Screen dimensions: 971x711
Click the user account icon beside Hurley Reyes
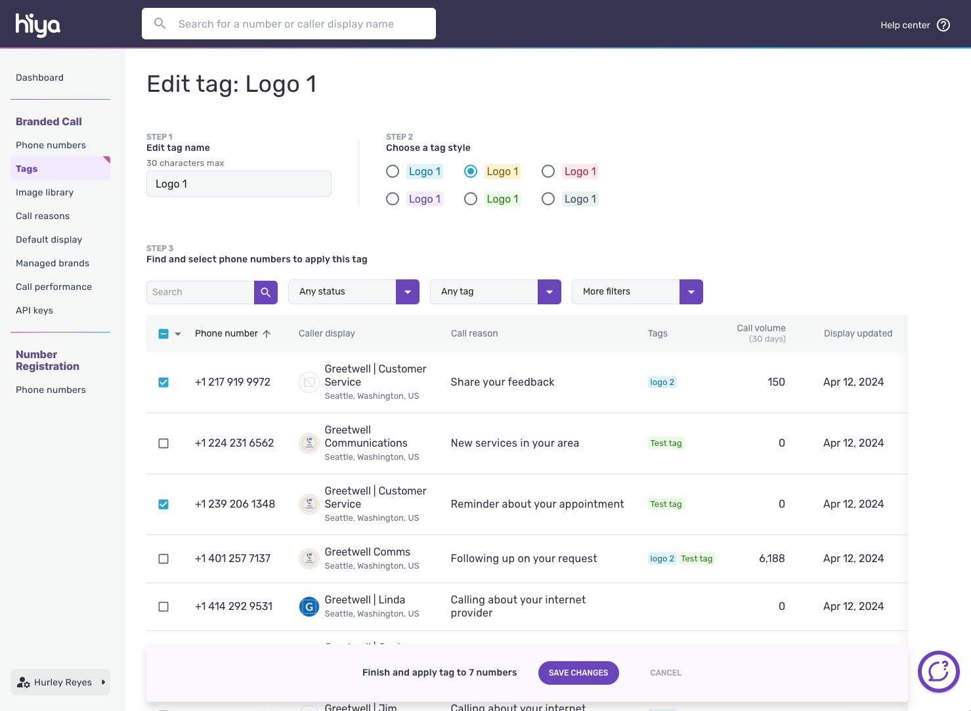pyautogui.click(x=24, y=682)
